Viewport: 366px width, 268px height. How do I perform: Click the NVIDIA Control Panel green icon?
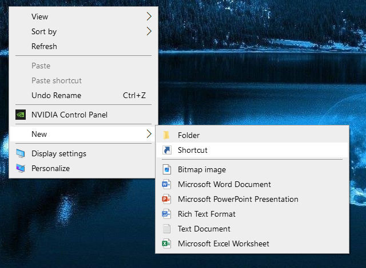[x=21, y=115]
